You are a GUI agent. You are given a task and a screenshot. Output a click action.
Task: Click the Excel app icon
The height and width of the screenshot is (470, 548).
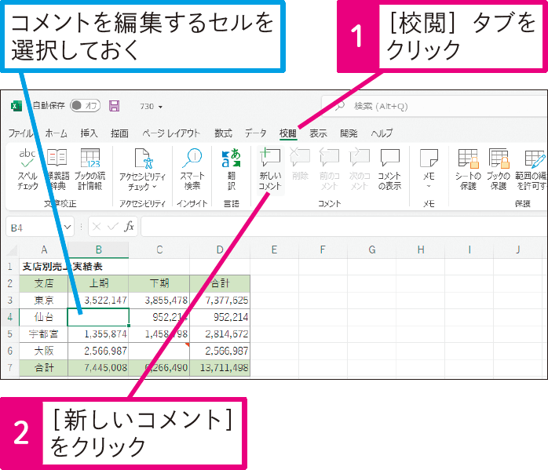(16, 106)
